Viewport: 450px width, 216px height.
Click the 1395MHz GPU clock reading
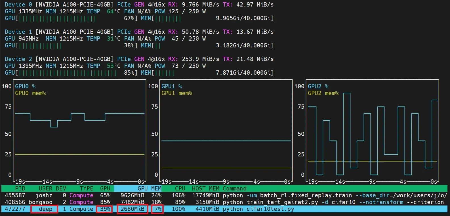click(30, 66)
